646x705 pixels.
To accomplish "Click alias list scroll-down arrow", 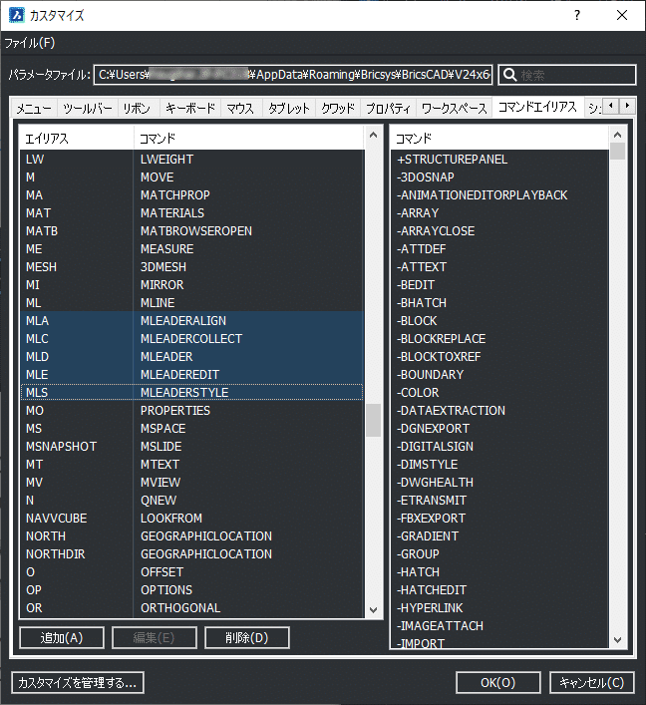I will [373, 610].
